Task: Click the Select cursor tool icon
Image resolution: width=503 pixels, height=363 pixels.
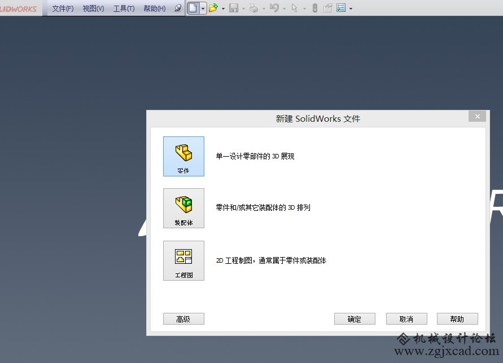Action: click(294, 8)
